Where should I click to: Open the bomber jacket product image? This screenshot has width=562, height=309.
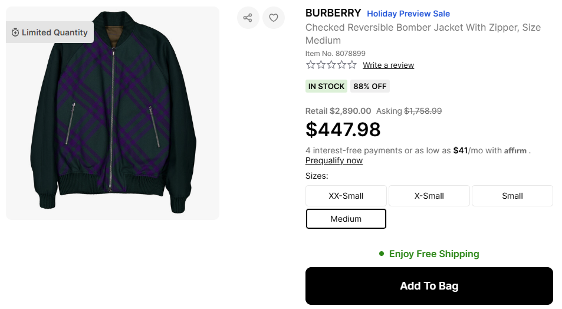[x=113, y=112]
